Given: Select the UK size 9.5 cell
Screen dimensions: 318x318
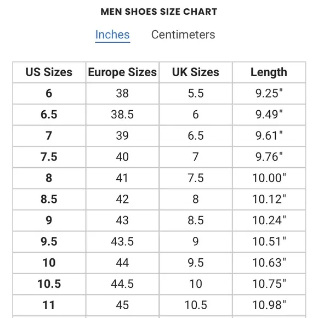Looking at the screenshot, I should (x=196, y=263).
